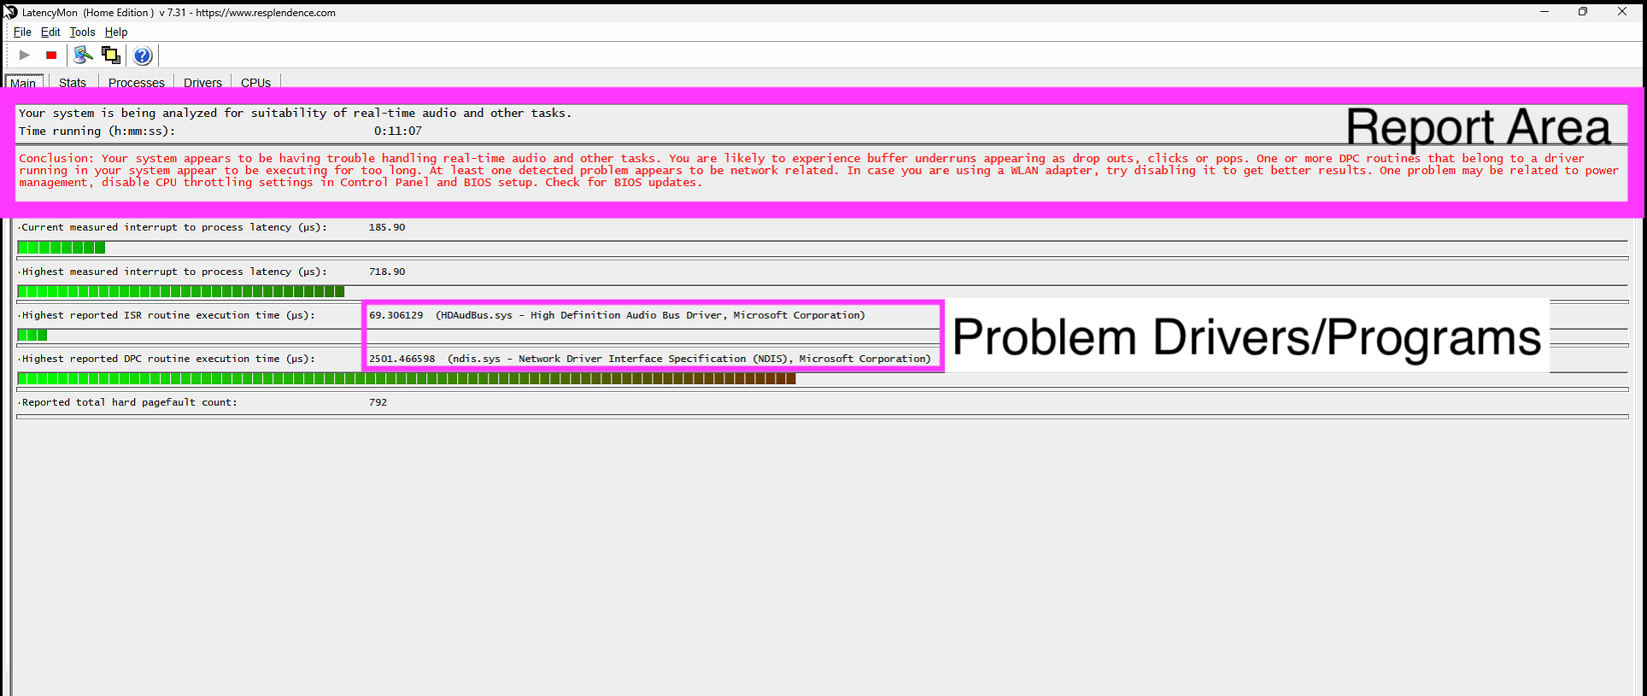
Task: Click the ISR routine execution time bar
Action: pos(32,335)
